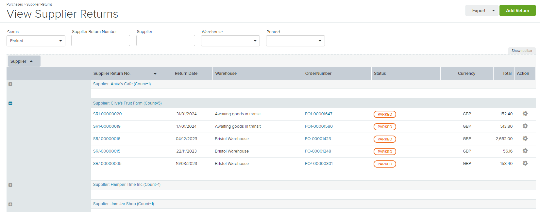Sort by Return Date column header
The image size is (540, 212).
[x=186, y=73]
